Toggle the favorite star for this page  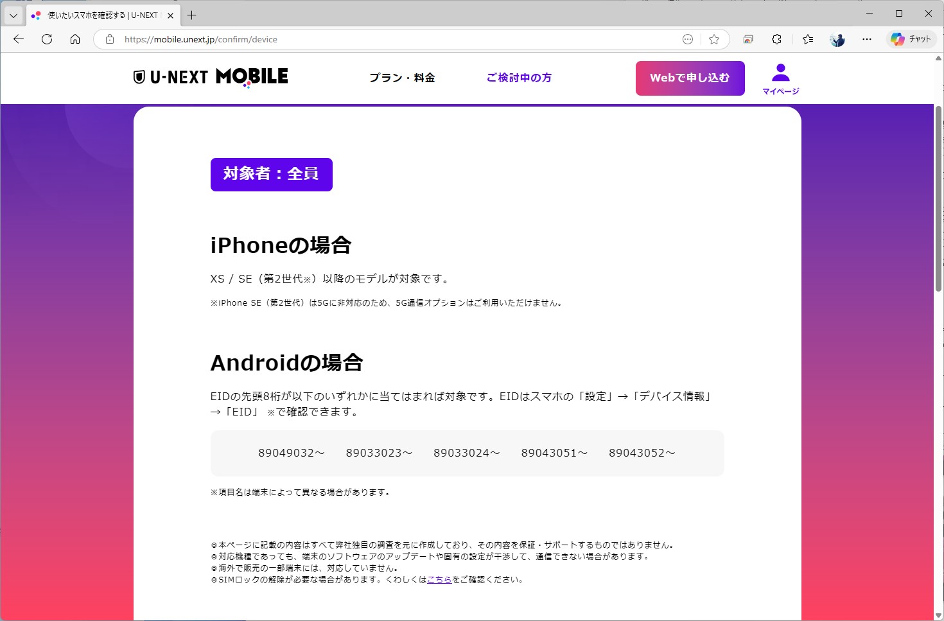pos(714,39)
